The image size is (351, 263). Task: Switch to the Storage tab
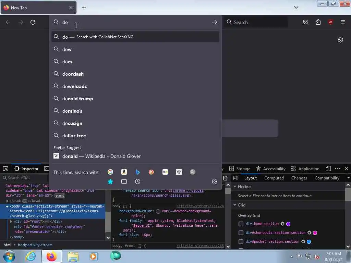click(x=240, y=168)
